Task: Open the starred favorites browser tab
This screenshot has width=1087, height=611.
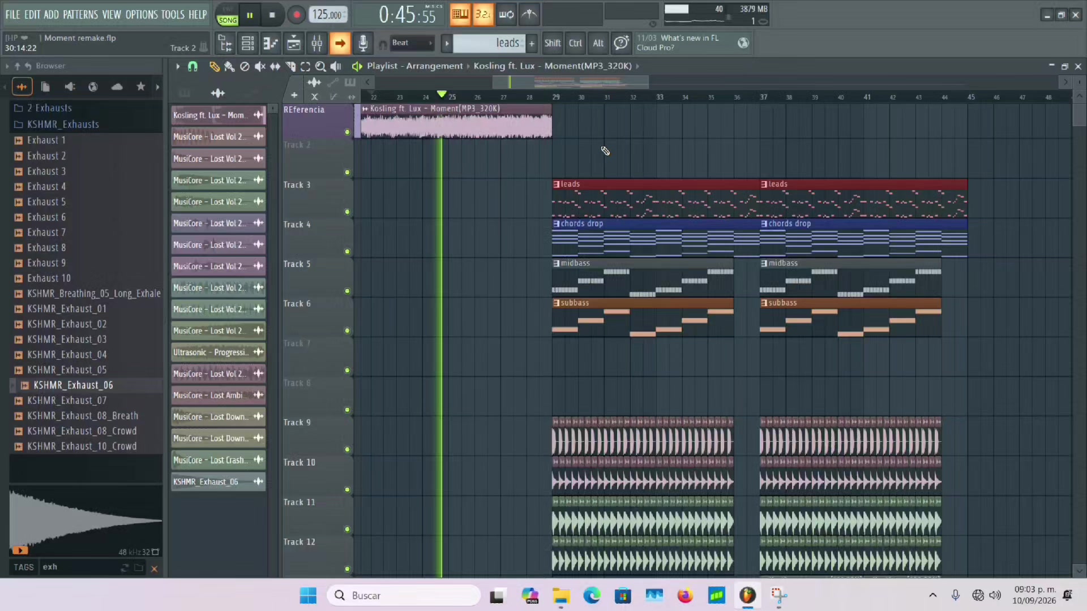Action: 140,87
